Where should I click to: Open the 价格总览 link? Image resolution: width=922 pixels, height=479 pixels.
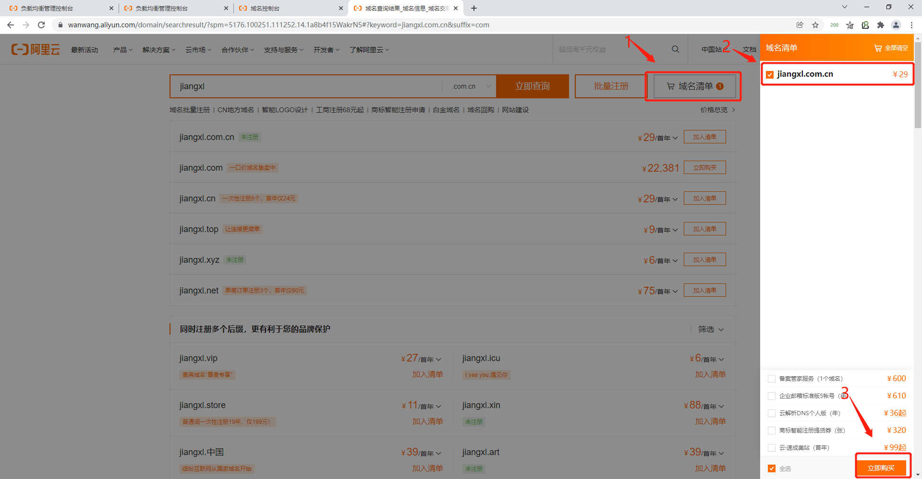tap(717, 110)
